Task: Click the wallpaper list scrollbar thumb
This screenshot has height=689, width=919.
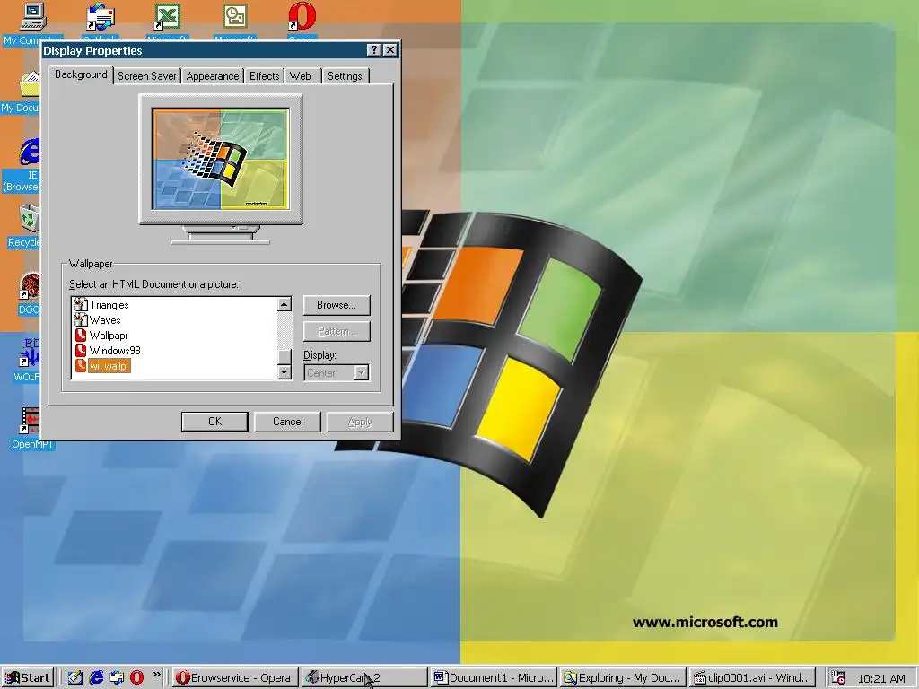Action: click(x=284, y=356)
